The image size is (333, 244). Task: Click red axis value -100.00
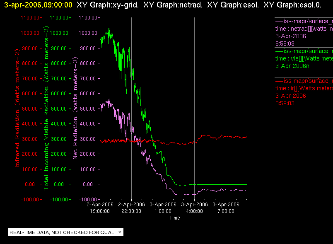[30, 200]
